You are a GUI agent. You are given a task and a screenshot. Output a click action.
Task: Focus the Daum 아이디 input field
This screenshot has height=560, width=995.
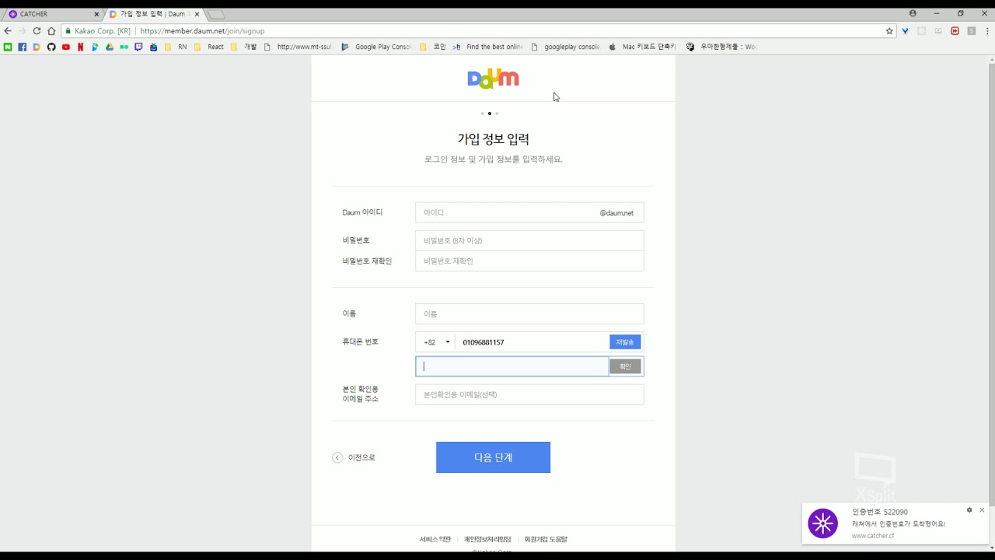(x=507, y=212)
